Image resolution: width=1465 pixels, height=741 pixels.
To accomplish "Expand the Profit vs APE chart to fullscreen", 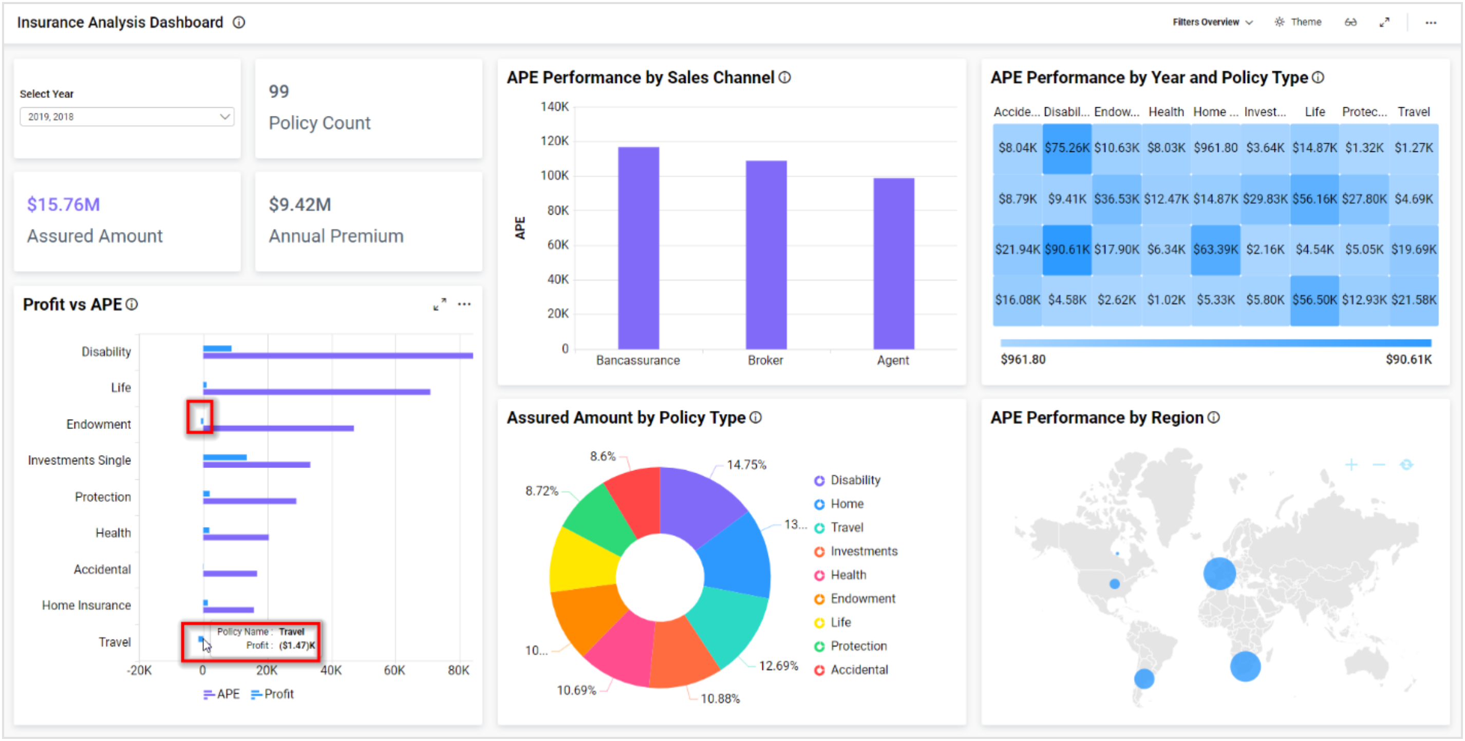I will click(x=439, y=305).
